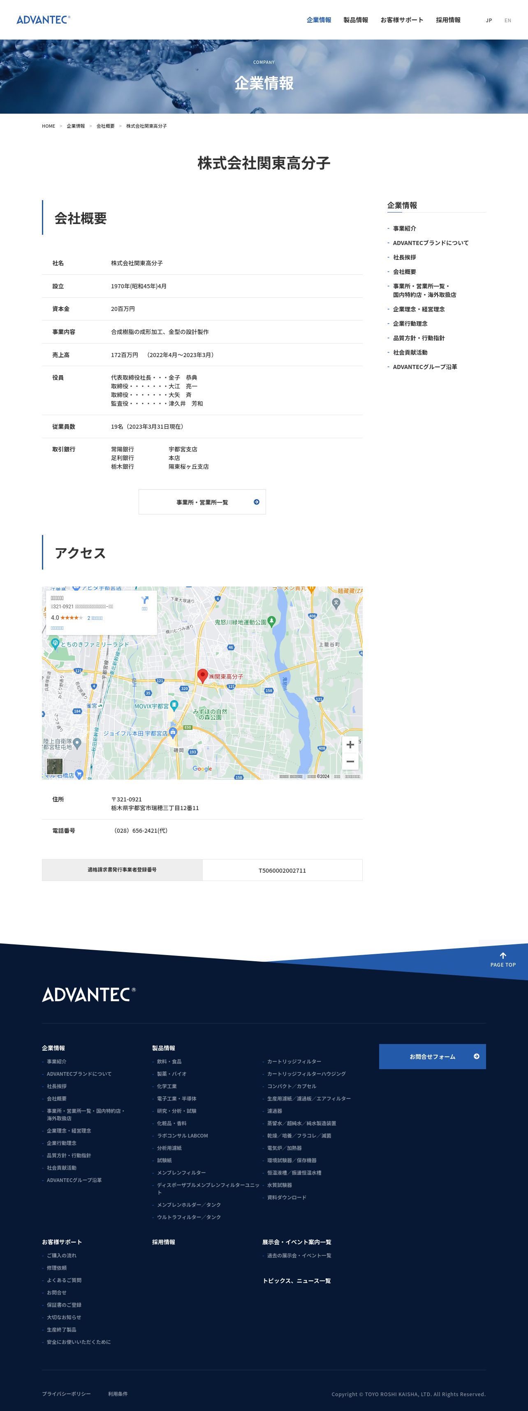Open footer link 水質試験器

click(x=280, y=1185)
